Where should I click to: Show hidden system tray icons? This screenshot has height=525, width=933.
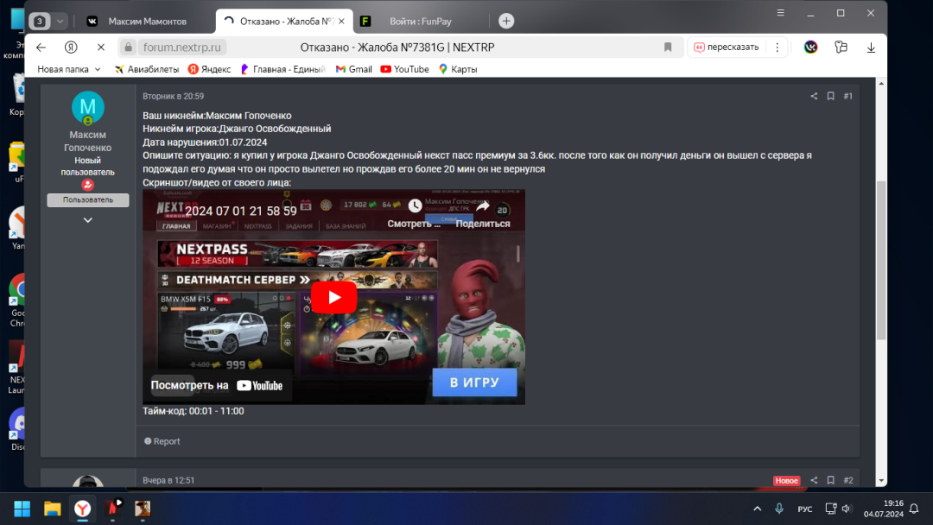point(758,509)
